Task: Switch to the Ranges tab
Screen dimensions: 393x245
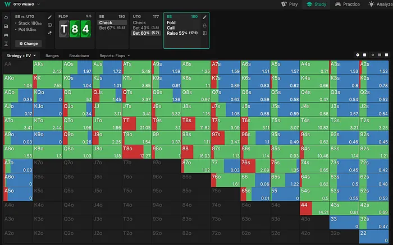Action: (x=52, y=56)
